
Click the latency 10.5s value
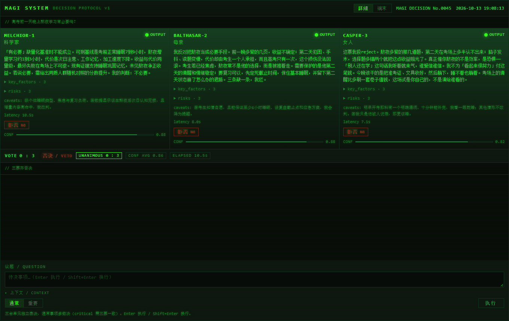pyautogui.click(x=19, y=115)
